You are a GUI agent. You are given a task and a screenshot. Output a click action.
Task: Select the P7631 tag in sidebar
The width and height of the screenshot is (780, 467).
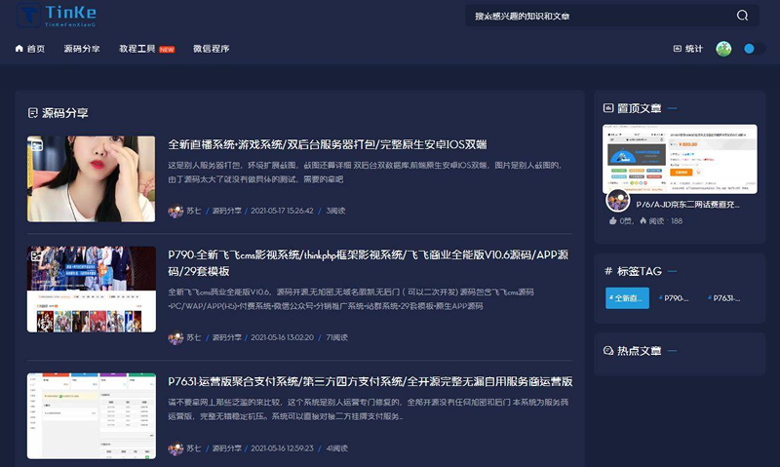point(725,298)
